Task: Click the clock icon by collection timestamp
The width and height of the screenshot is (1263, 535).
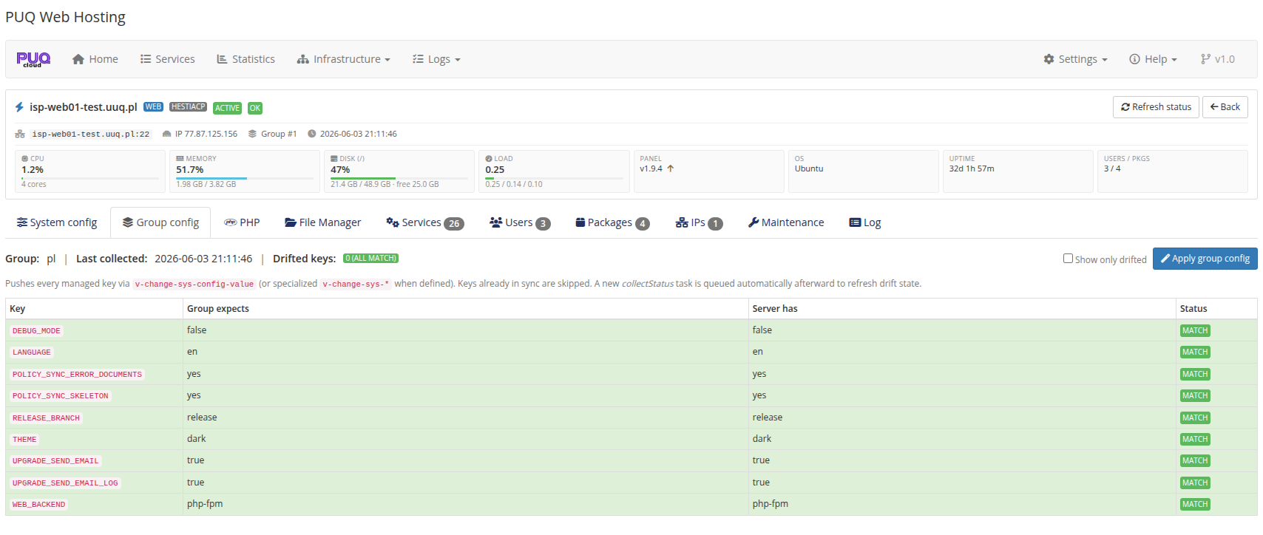Action: click(312, 134)
